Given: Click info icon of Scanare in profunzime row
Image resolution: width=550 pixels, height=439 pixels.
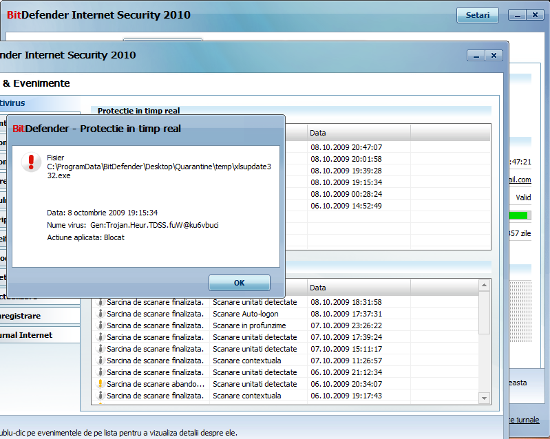Looking at the screenshot, I should click(101, 325).
